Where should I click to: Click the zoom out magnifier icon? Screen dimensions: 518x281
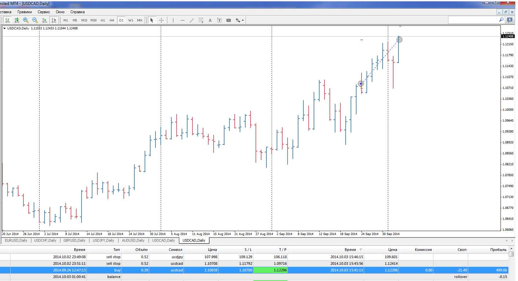click(x=35, y=20)
